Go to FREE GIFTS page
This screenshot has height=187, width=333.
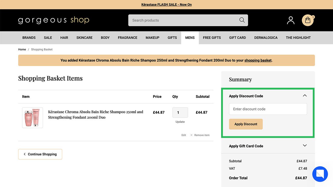point(212,38)
